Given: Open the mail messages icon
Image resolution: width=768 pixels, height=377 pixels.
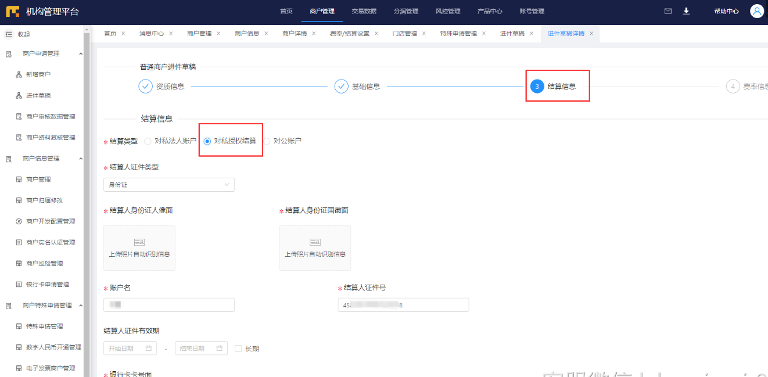Looking at the screenshot, I should tap(668, 11).
